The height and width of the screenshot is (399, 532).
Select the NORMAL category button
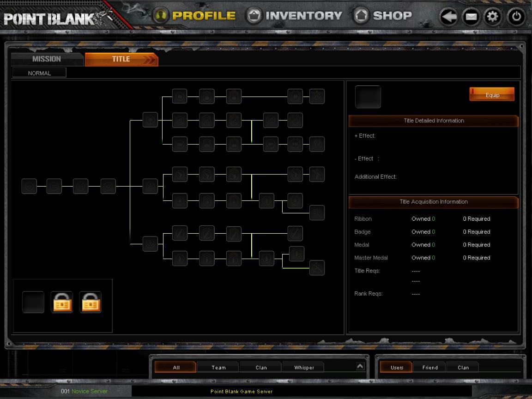pyautogui.click(x=39, y=73)
